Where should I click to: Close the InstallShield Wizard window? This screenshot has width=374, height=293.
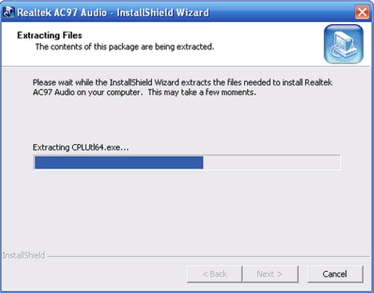pyautogui.click(x=362, y=12)
